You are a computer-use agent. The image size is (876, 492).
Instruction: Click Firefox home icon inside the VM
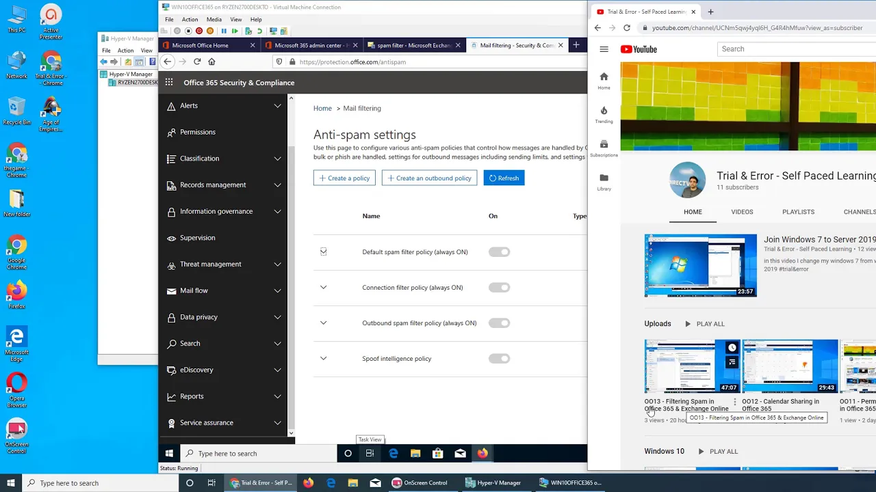coord(211,61)
